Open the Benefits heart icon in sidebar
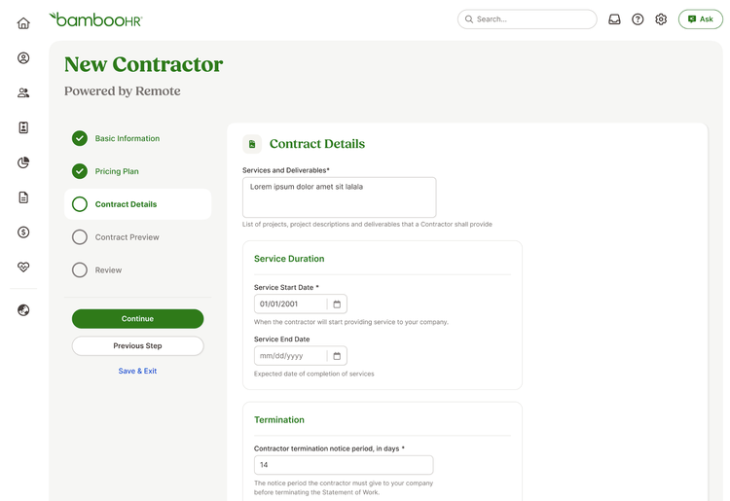Screen dimensions: 730x501 point(23,267)
